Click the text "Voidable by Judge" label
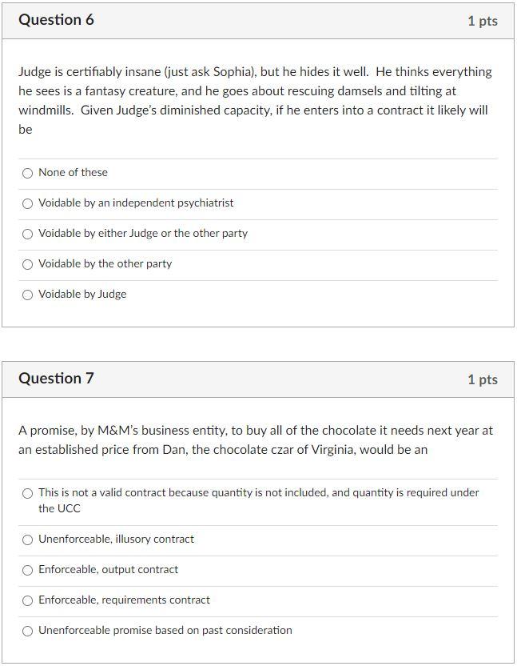The height and width of the screenshot is (666, 517). click(80, 294)
